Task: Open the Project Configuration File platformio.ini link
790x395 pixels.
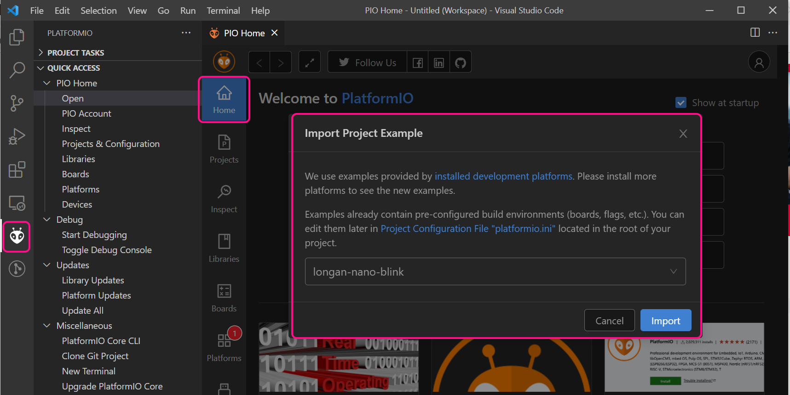Action: (468, 229)
